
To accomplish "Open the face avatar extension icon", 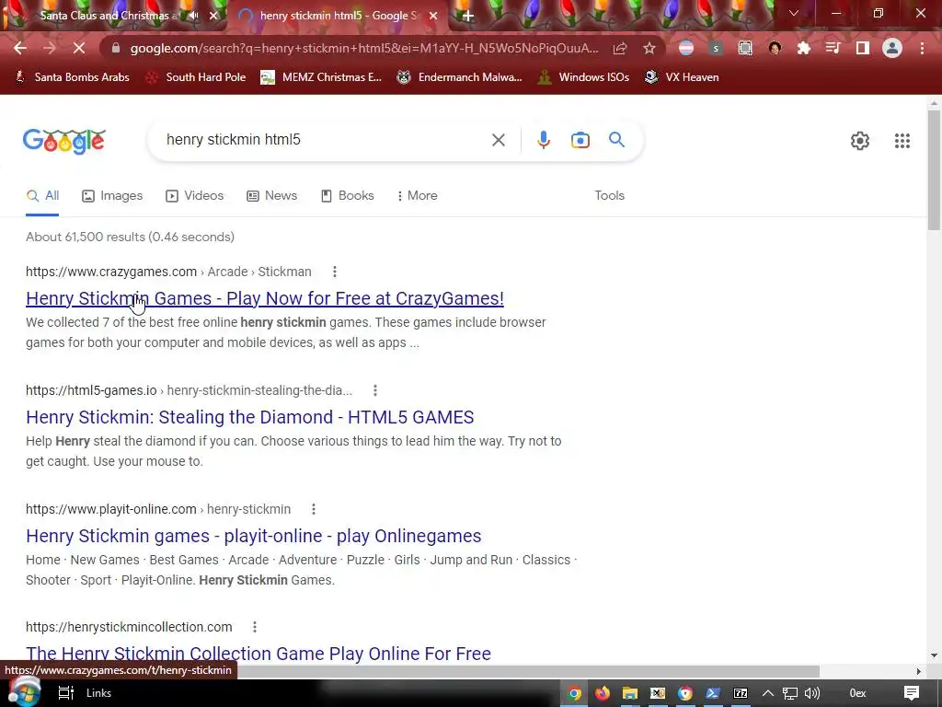I will [x=775, y=48].
